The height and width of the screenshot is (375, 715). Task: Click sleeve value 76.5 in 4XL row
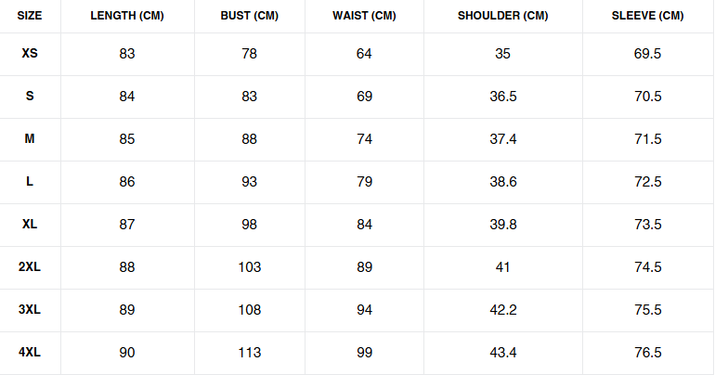647,353
